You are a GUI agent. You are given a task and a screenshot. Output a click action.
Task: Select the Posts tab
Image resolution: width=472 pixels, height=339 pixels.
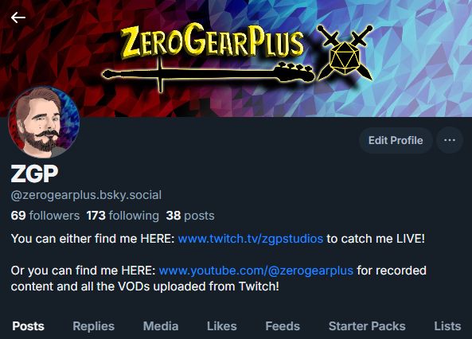point(29,326)
